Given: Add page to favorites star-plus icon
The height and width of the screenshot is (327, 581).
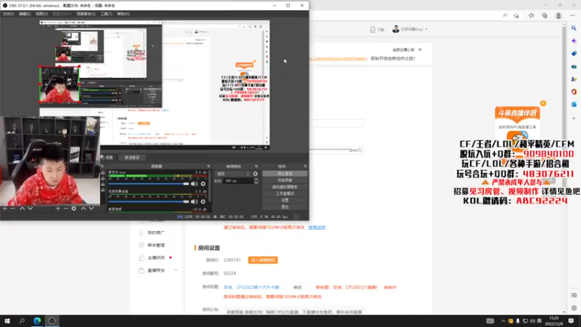Looking at the screenshot, I should point(516,15).
